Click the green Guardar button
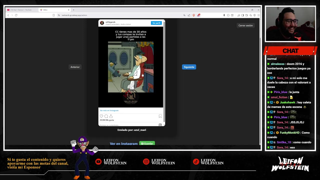The height and width of the screenshot is (180, 320). click(147, 143)
